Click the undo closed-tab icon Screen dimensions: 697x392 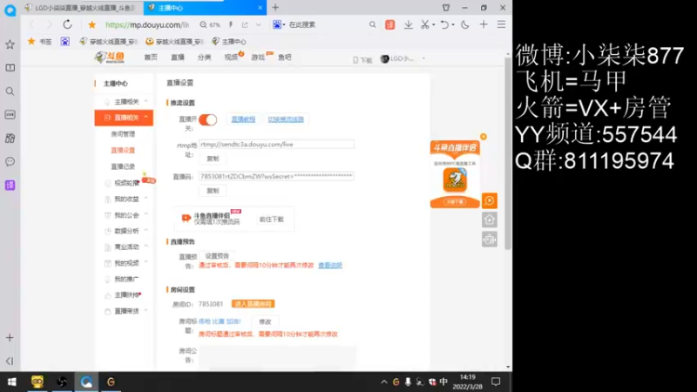(444, 25)
